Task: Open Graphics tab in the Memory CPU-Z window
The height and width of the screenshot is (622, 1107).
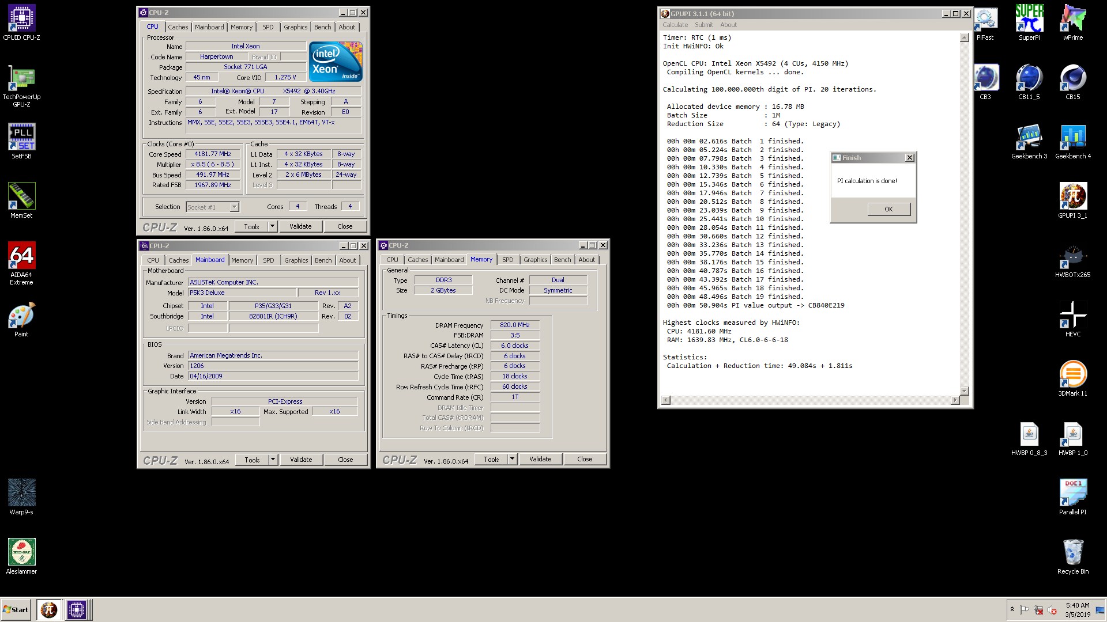Action: (535, 260)
